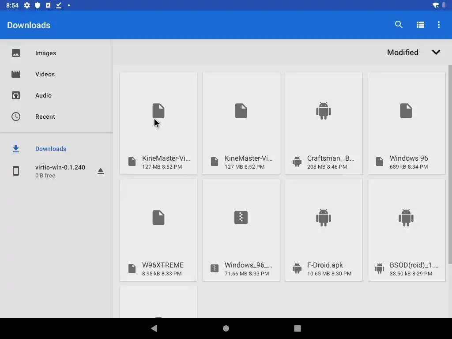The image size is (452, 339).
Task: Open the Audio category
Action: click(x=56, y=95)
